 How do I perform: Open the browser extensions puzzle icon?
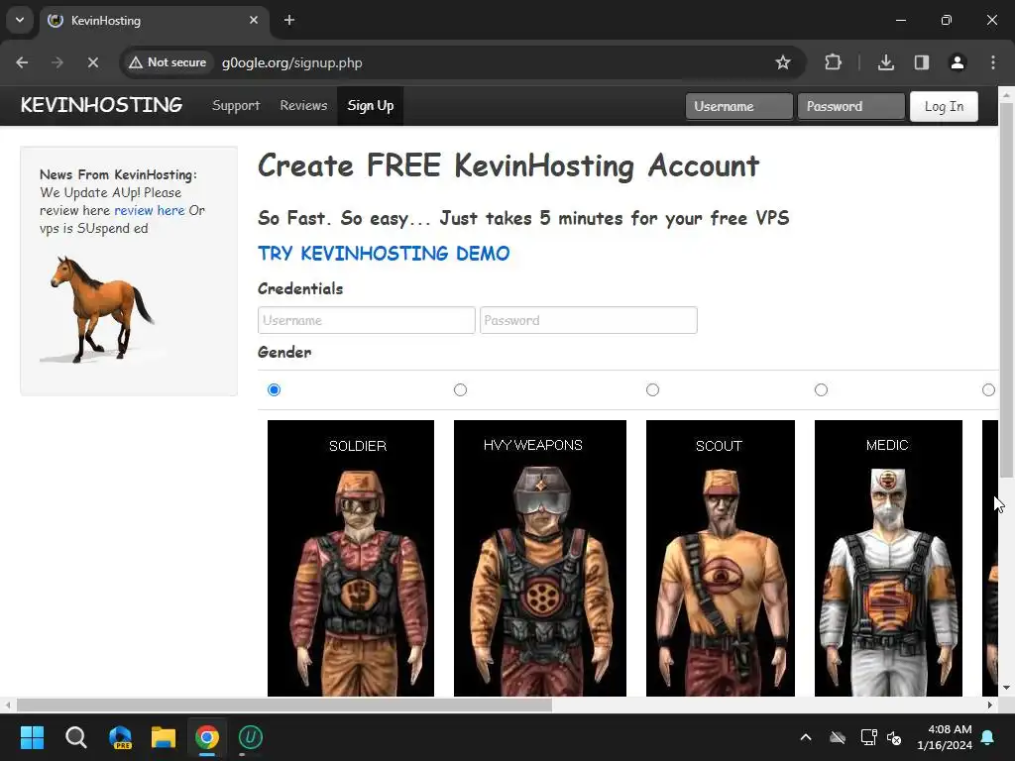833,62
